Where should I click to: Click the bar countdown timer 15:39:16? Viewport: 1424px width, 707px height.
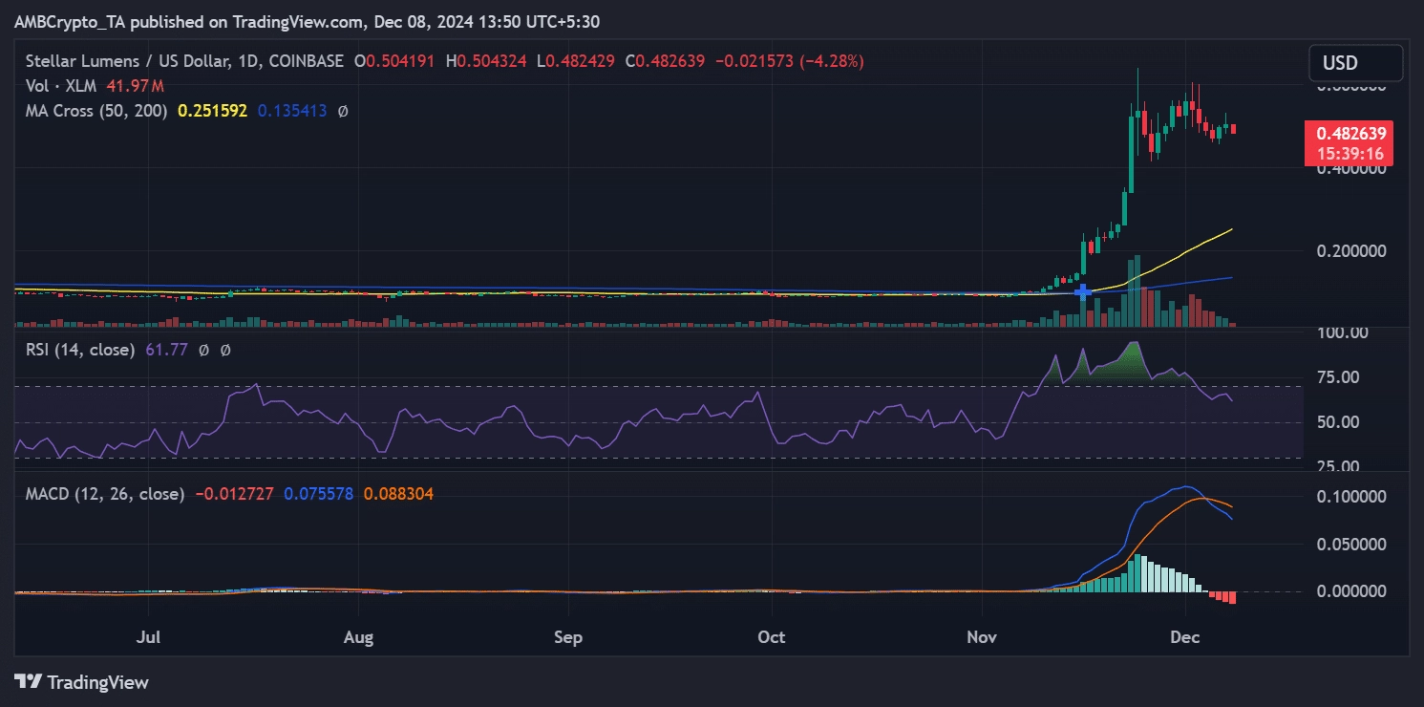tap(1349, 153)
